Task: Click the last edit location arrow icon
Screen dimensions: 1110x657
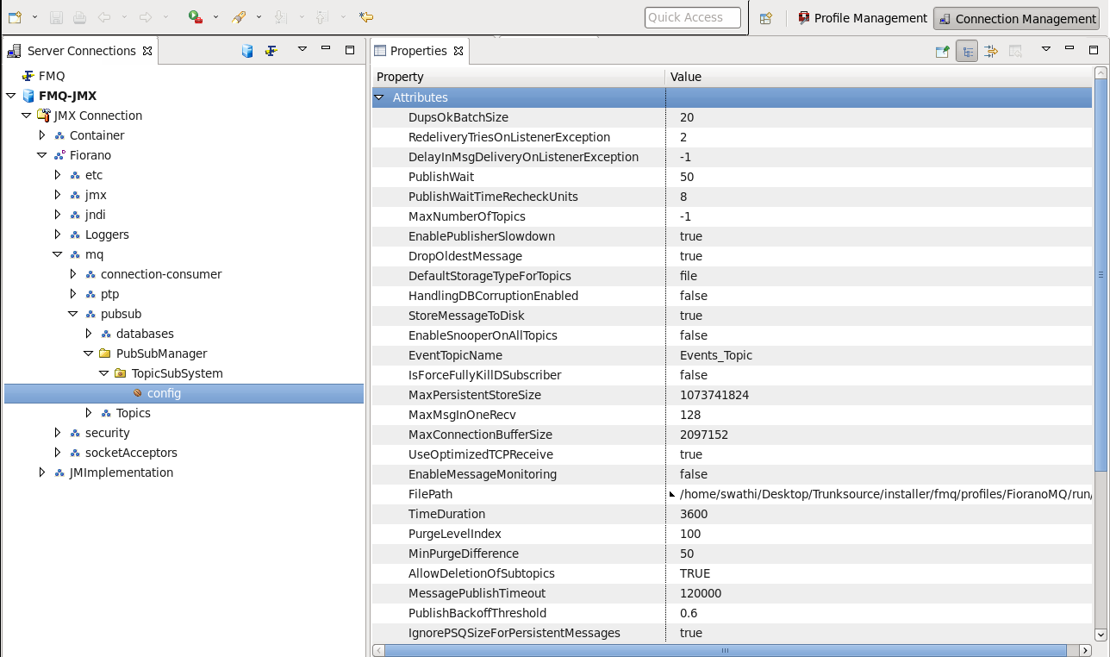Action: pos(366,17)
